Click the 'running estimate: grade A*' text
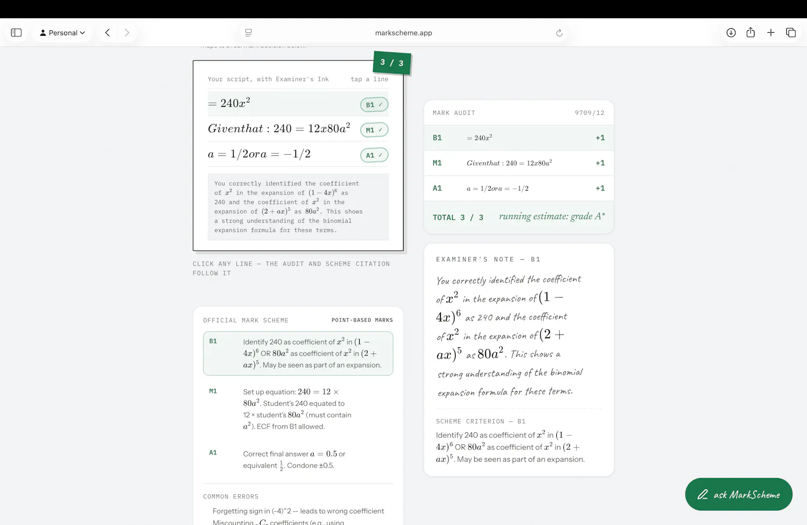The image size is (807, 525). point(552,216)
